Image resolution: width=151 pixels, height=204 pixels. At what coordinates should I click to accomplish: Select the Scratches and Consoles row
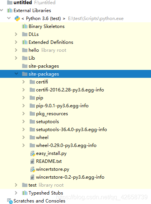[75, 201]
